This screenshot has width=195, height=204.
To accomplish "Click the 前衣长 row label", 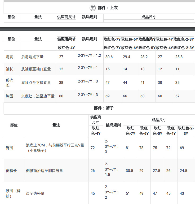I will pos(10,83).
